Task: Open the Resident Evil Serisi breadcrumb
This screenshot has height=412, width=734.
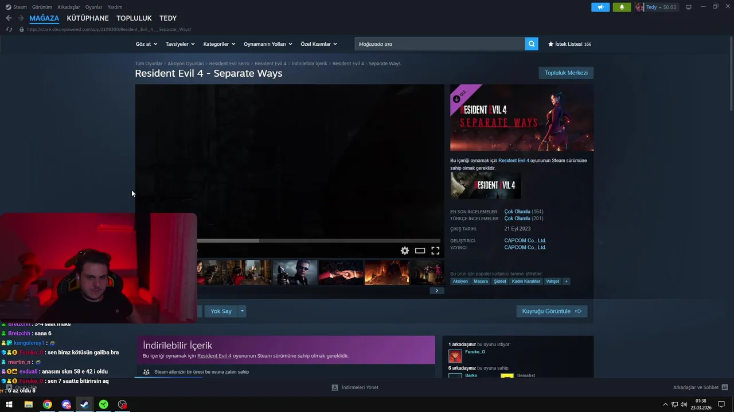Action: (x=229, y=64)
